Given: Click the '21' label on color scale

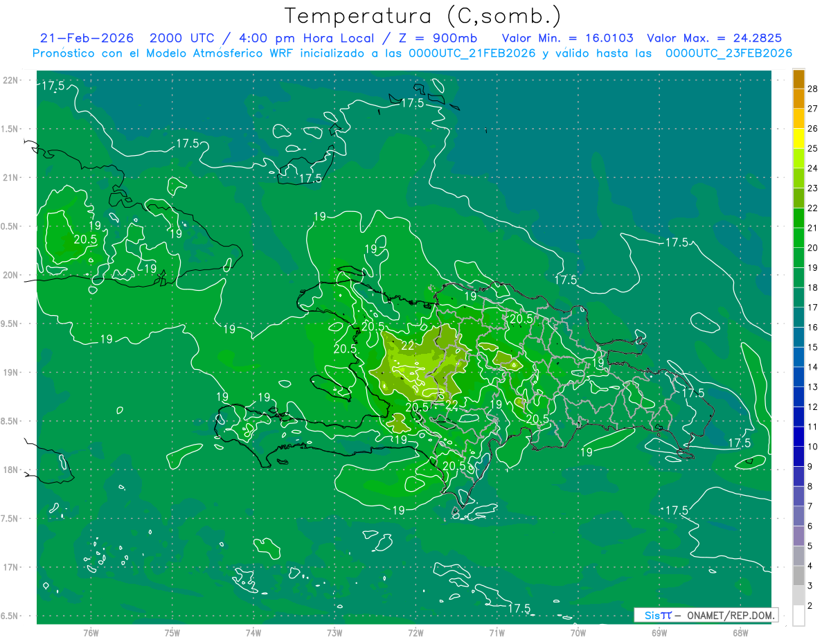Looking at the screenshot, I should point(812,228).
